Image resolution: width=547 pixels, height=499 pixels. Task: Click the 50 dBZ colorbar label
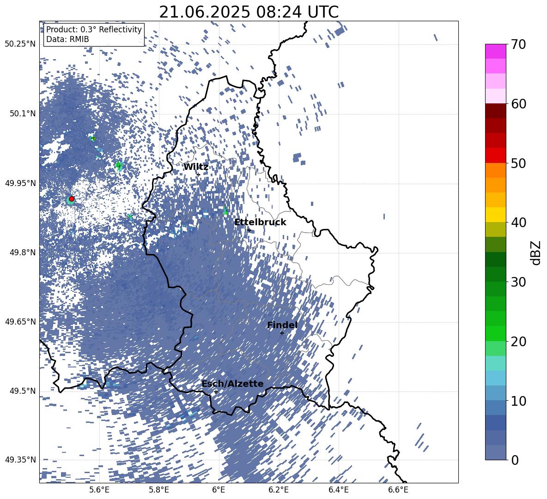click(518, 163)
